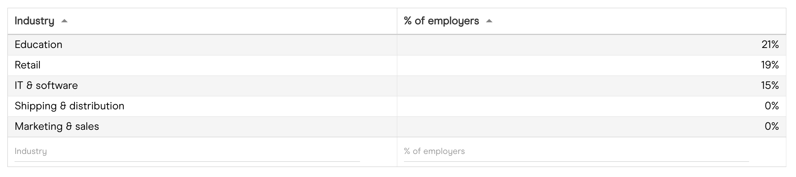This screenshot has width=796, height=177.
Task: Select the Retail row cell
Action: tap(28, 65)
